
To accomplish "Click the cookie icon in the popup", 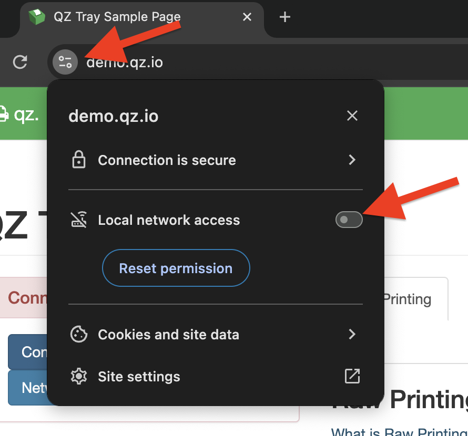I will tap(78, 335).
